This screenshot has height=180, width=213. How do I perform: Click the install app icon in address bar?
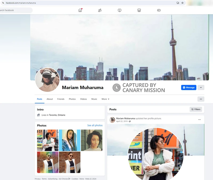[178, 3]
